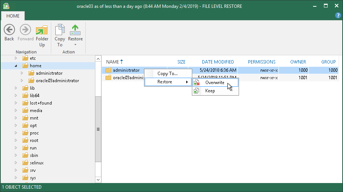
Task: Select oracle03administrator in the folder tree
Action: pos(57,81)
